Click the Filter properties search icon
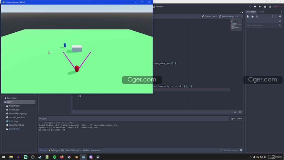 coord(280,26)
